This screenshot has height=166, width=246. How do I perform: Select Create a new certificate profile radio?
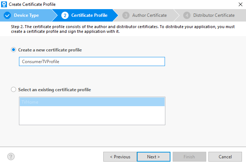pos(14,50)
